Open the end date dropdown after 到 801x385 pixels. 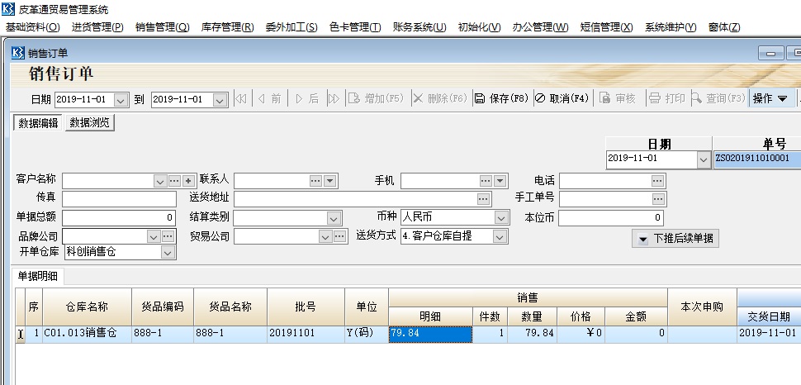pos(220,100)
